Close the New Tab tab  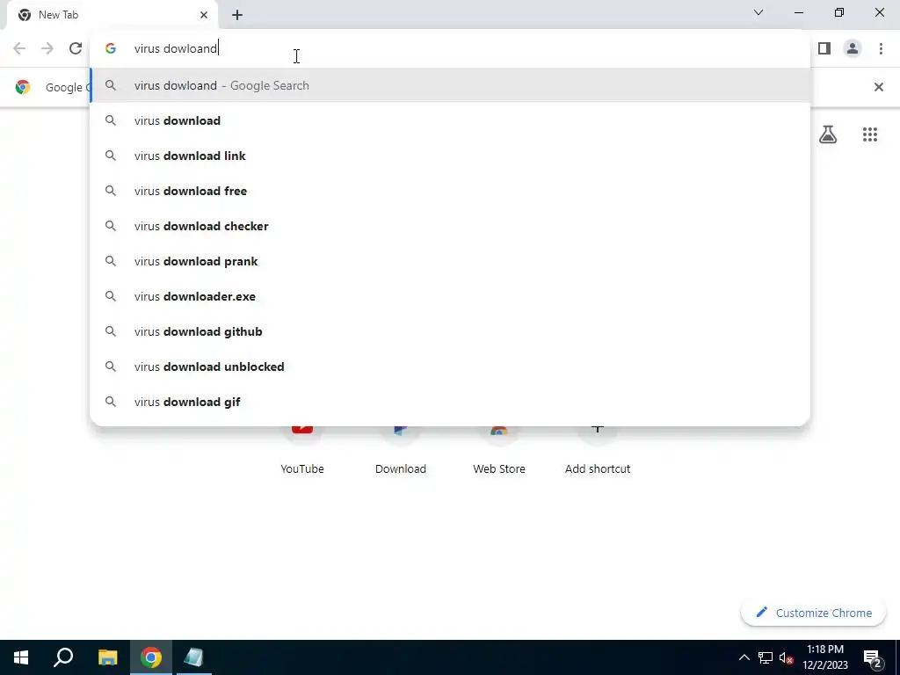point(204,15)
